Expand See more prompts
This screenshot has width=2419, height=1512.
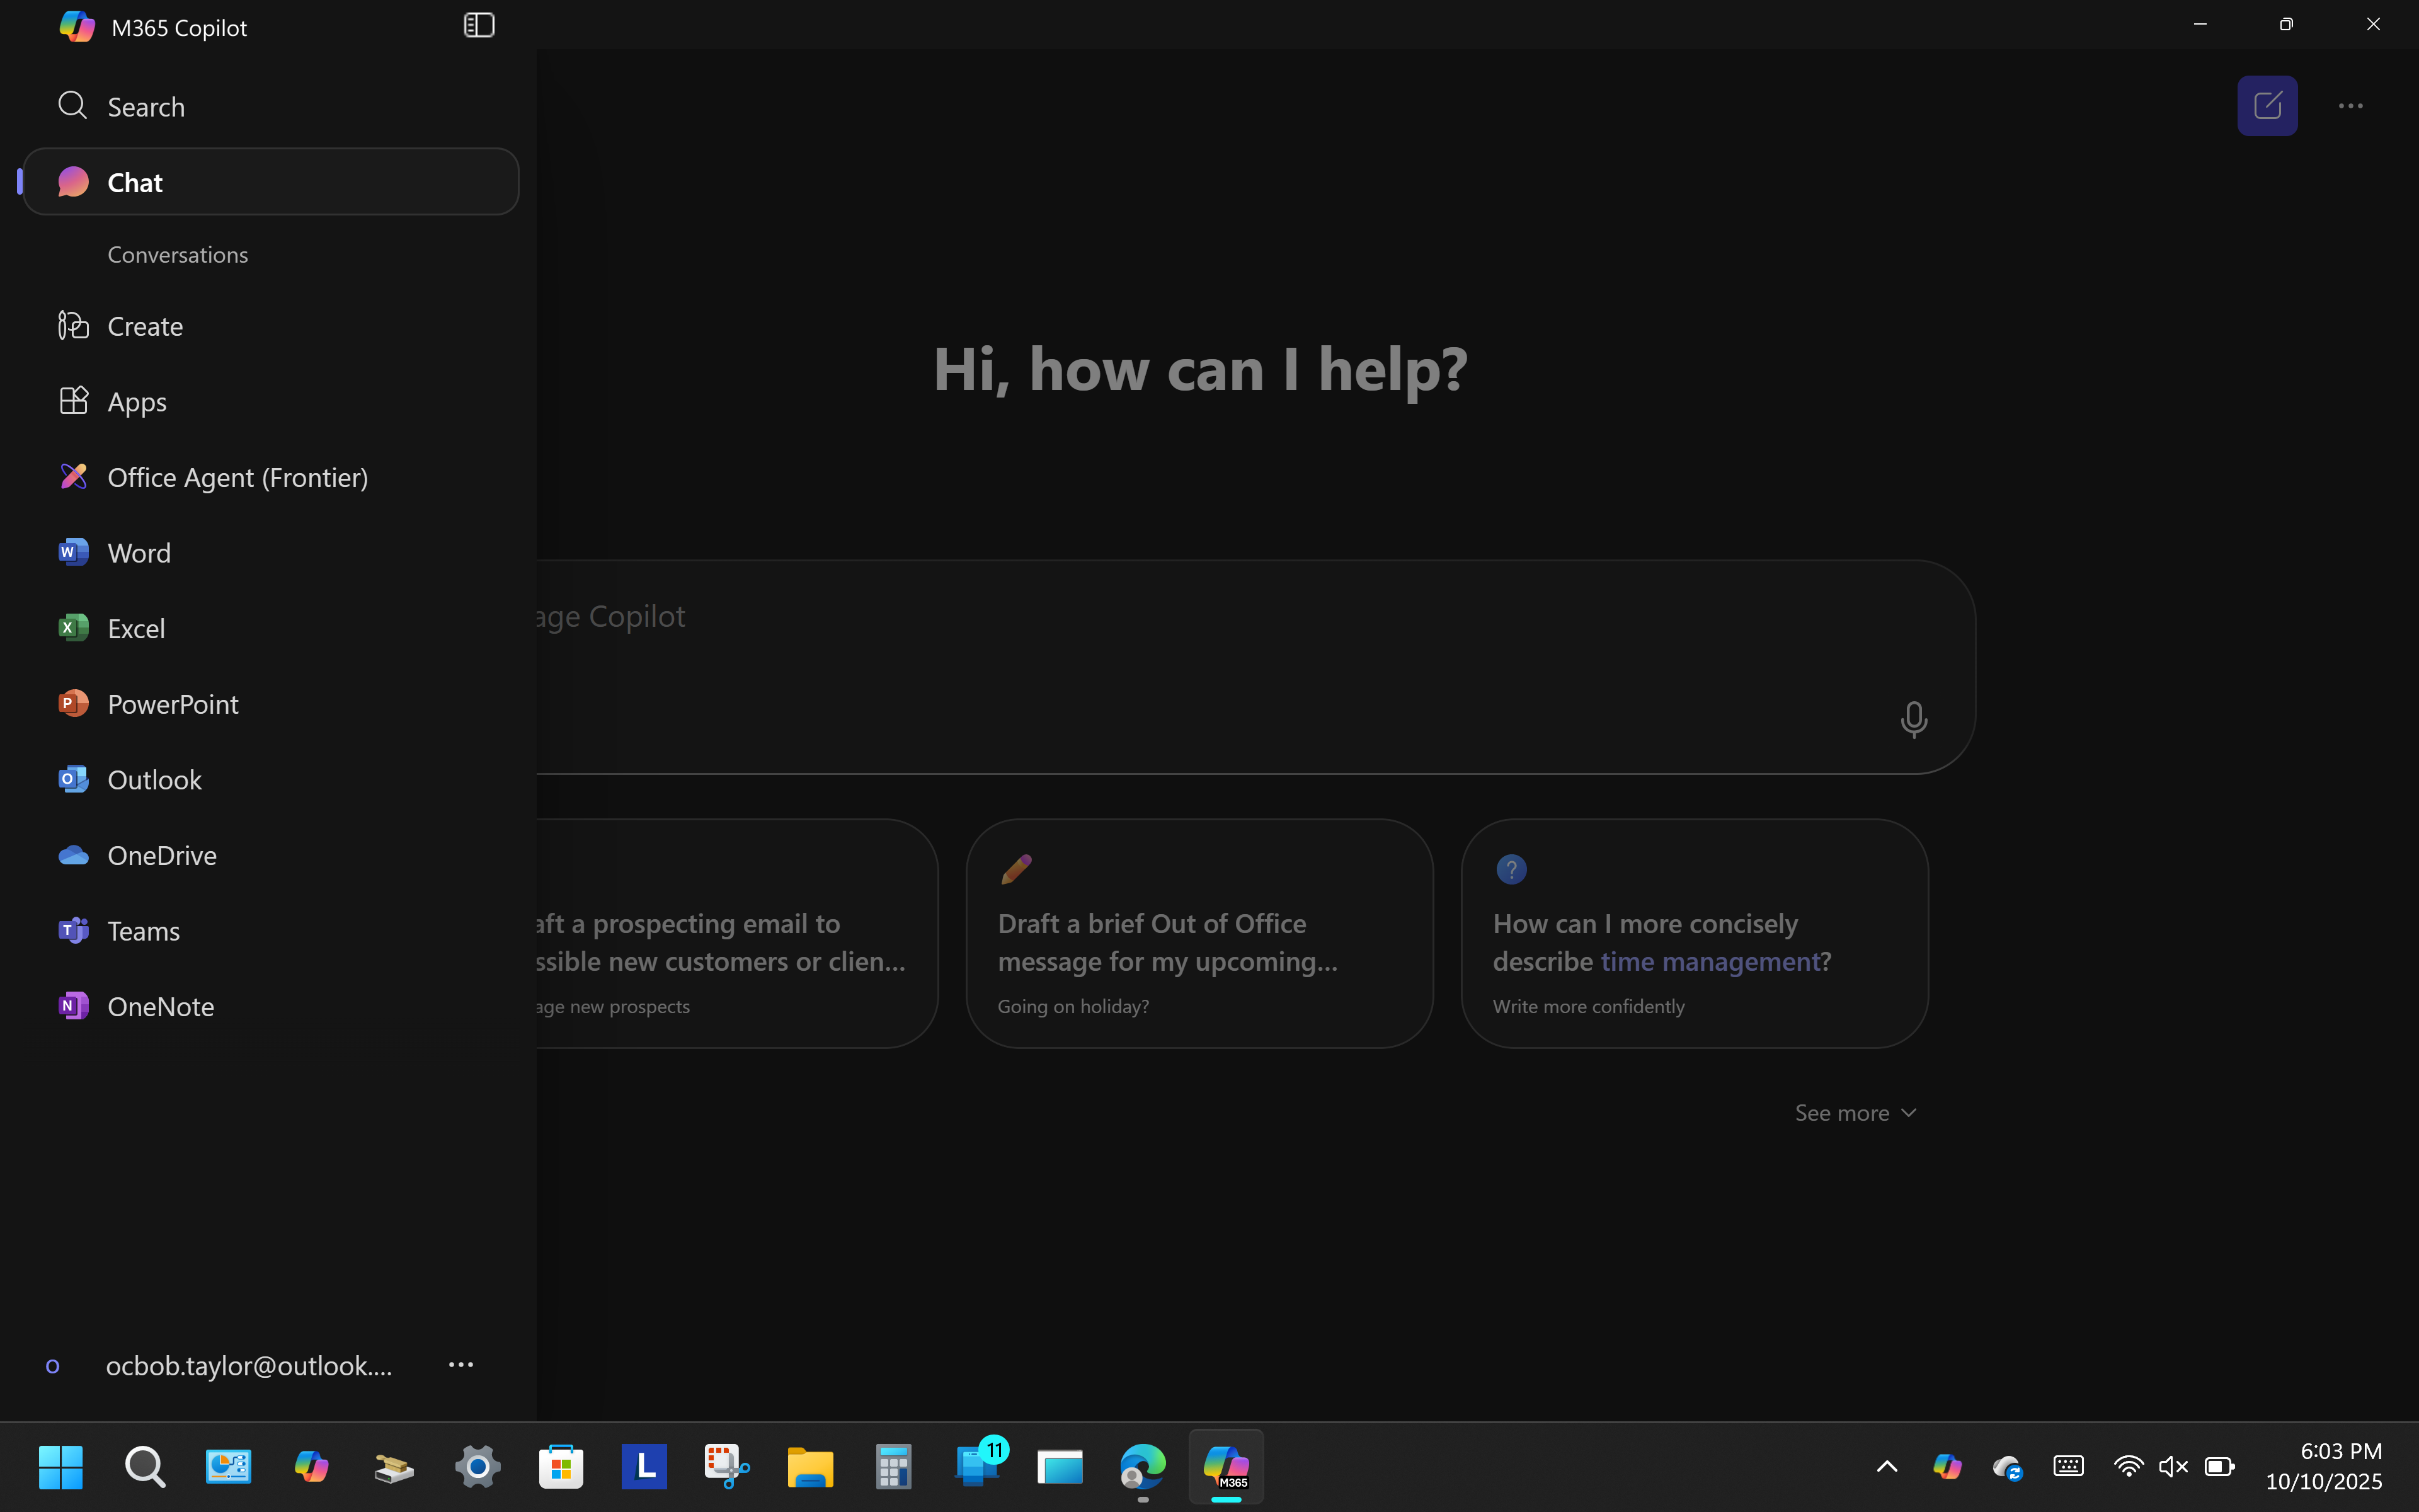pos(1855,1113)
